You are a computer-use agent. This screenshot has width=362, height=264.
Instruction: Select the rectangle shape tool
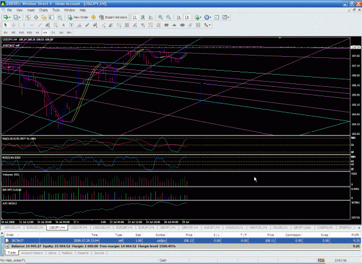[x=166, y=25]
